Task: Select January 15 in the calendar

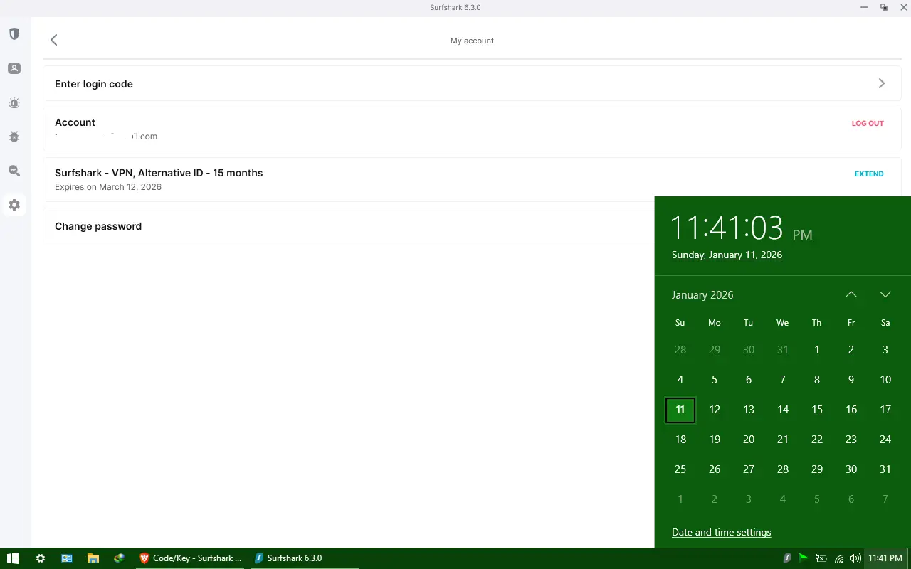Action: pos(817,410)
